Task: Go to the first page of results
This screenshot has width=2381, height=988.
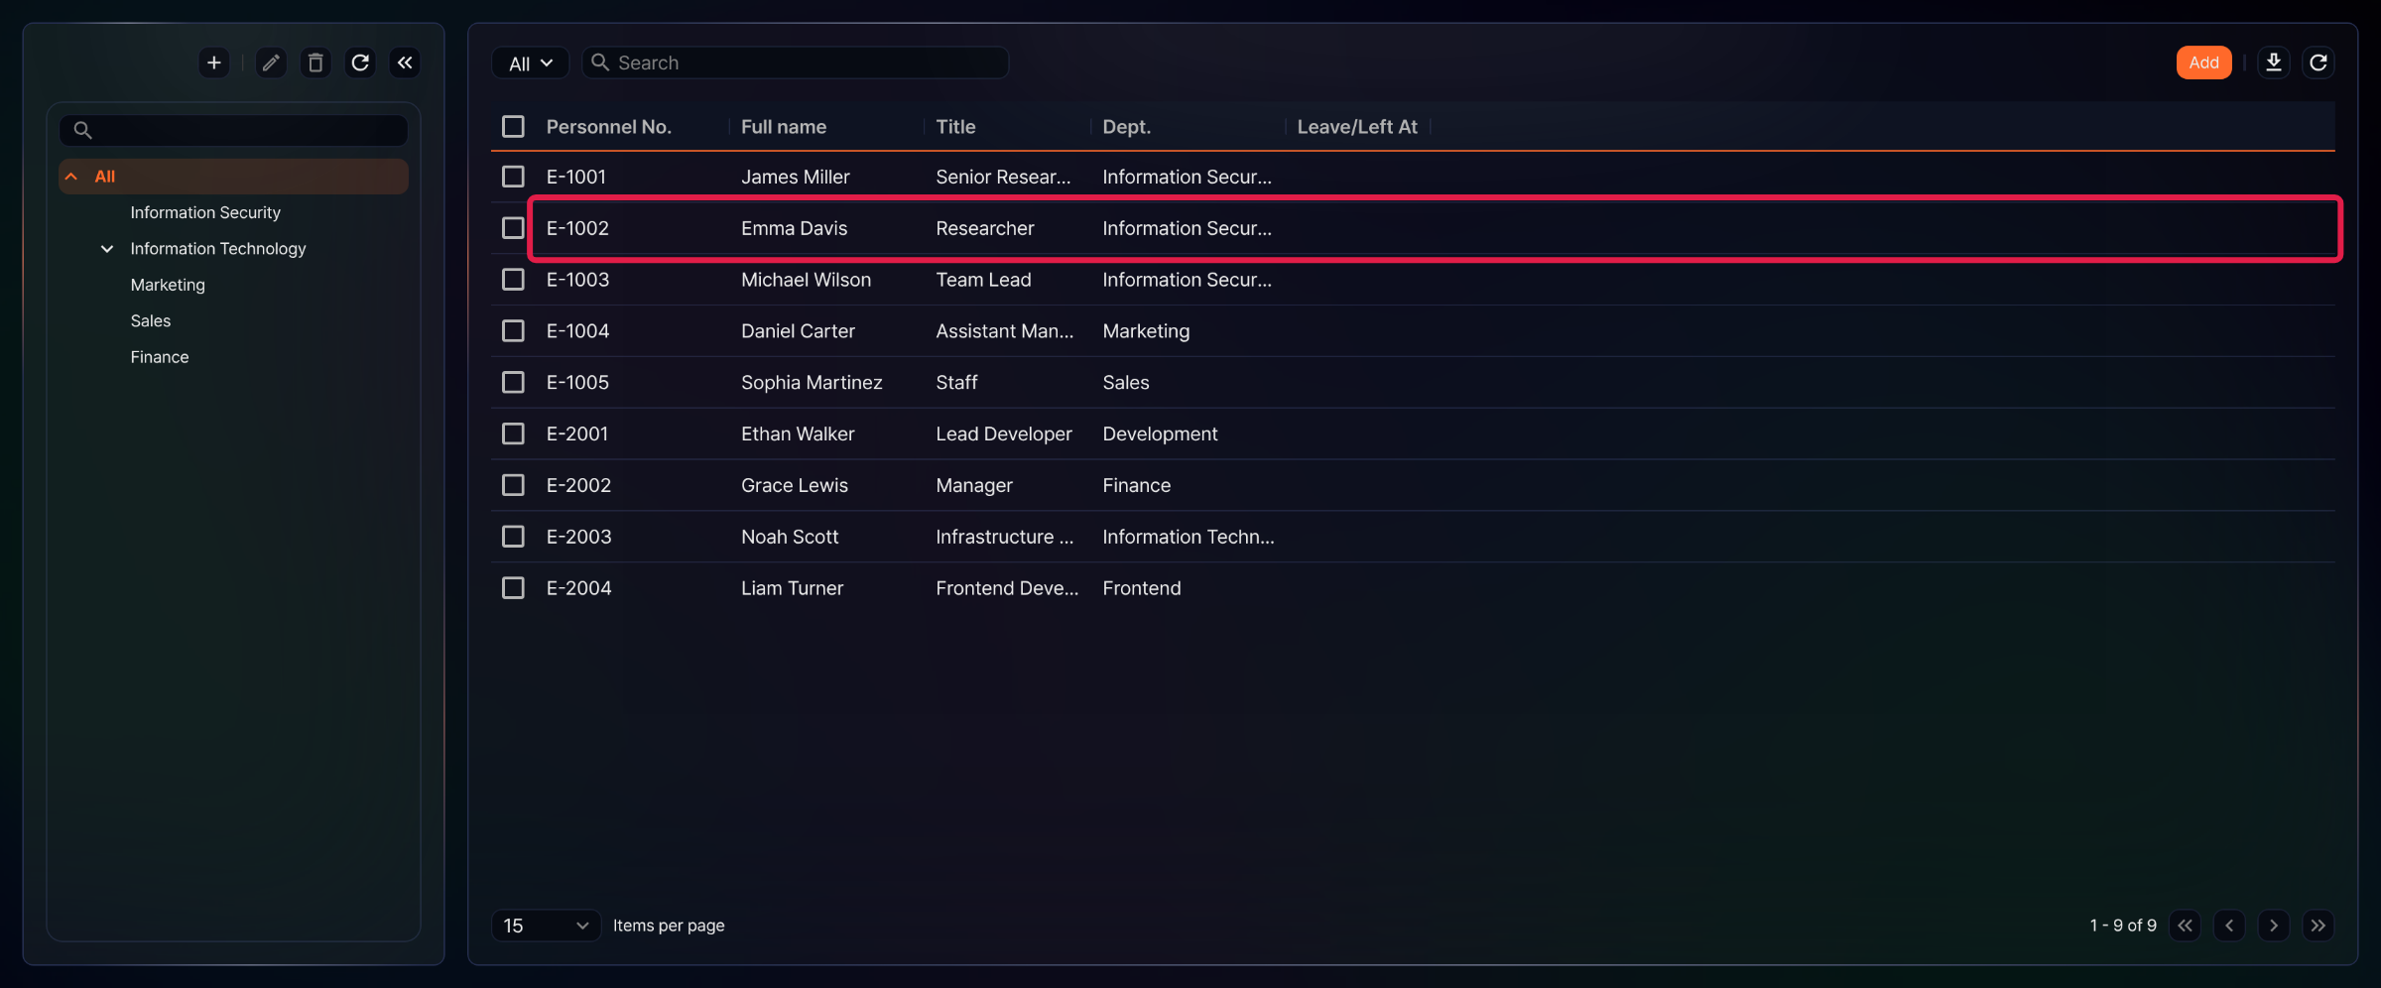Action: tap(2185, 926)
